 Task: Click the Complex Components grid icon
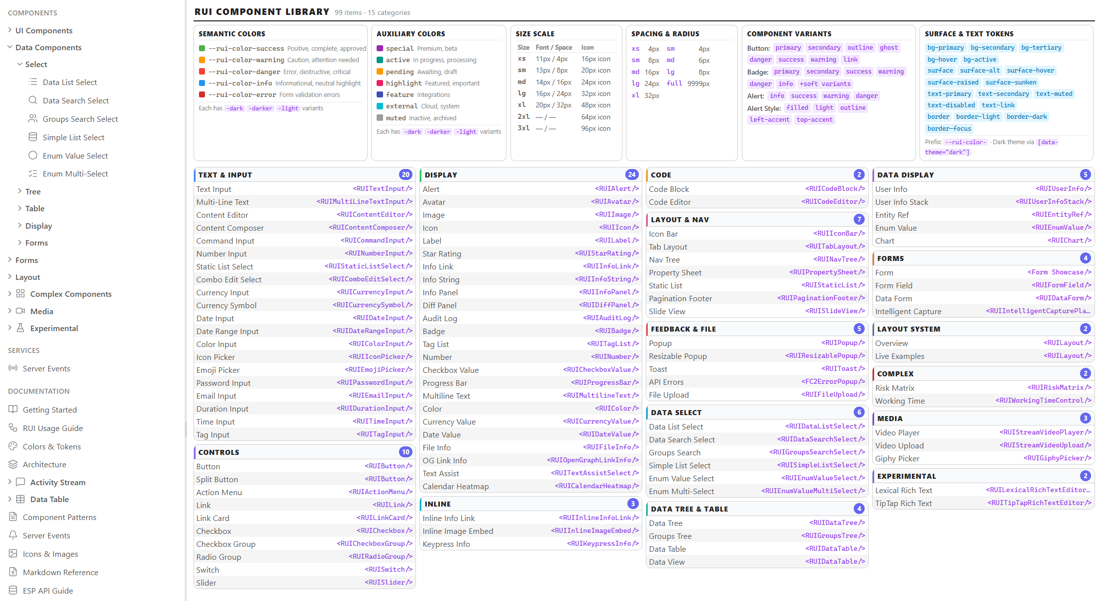click(x=20, y=294)
